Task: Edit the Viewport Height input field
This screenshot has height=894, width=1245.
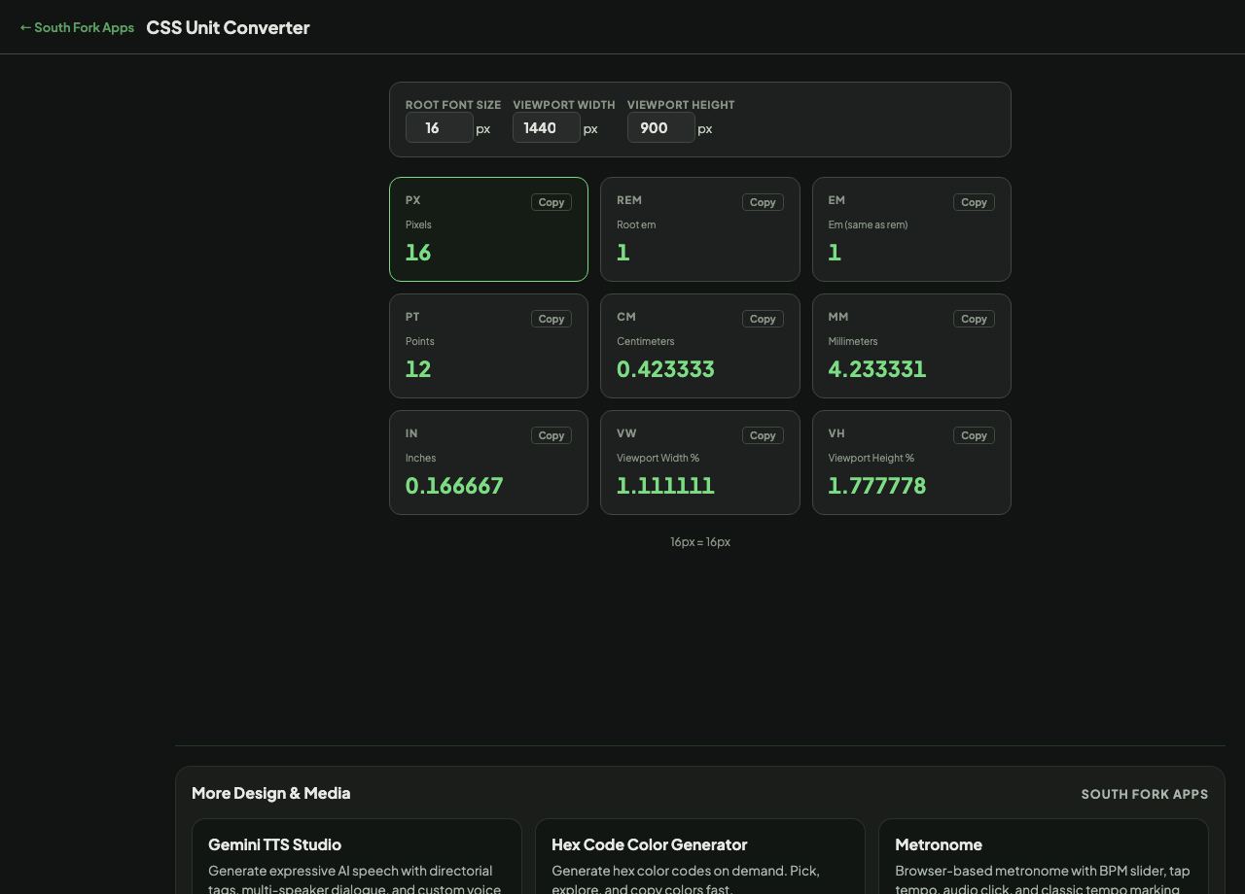Action: 661,127
